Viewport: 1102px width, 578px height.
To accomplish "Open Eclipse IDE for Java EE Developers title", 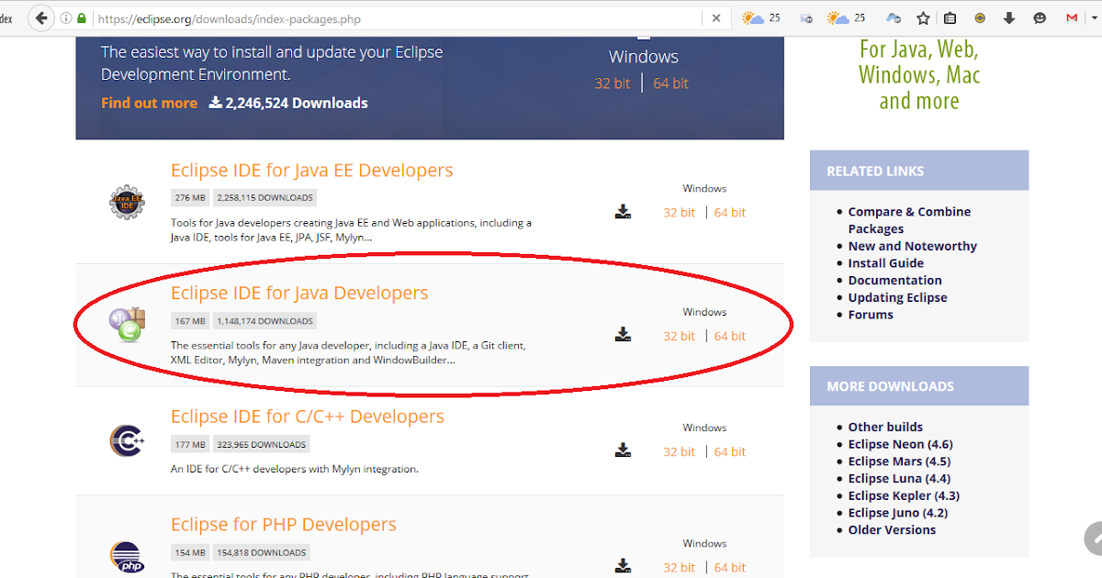I will click(x=312, y=171).
